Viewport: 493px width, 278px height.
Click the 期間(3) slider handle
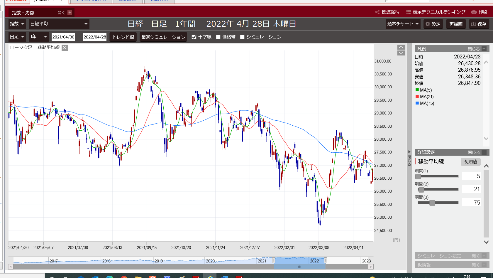click(x=432, y=203)
